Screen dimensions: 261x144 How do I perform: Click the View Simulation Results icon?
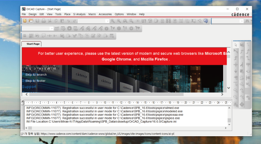tap(75, 28)
